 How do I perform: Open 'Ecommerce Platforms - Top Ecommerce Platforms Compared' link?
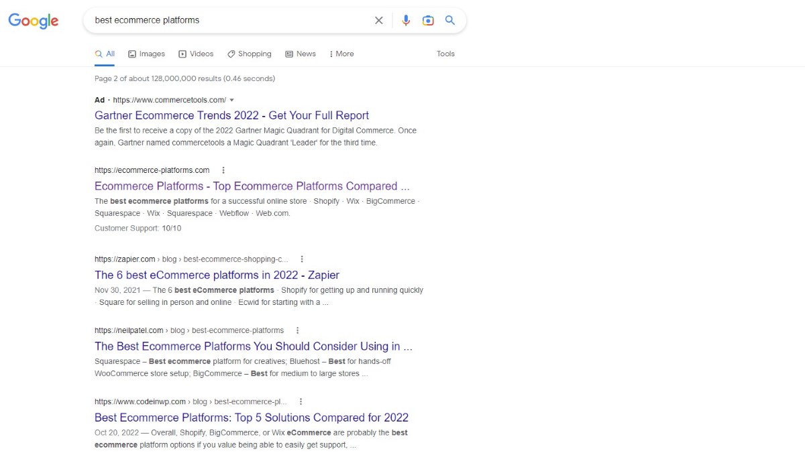(x=252, y=186)
